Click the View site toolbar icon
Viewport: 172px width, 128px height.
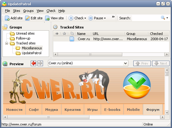coord(47,18)
